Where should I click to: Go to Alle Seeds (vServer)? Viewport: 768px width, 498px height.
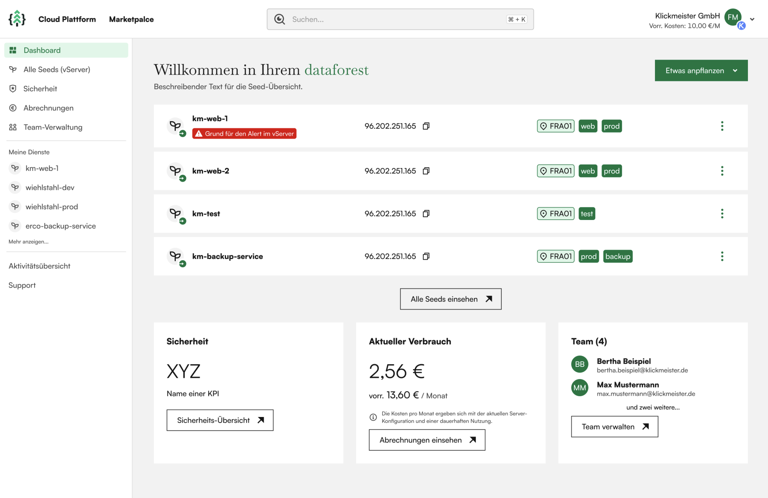click(x=57, y=69)
